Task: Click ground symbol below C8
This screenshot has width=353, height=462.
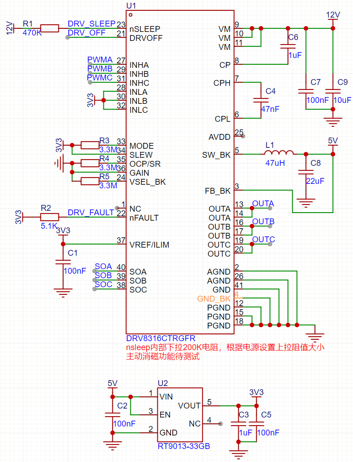Action: pos(306,203)
